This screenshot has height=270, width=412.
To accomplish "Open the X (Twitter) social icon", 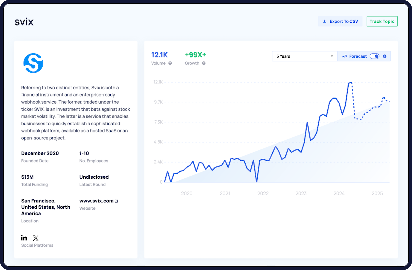I will [36, 238].
